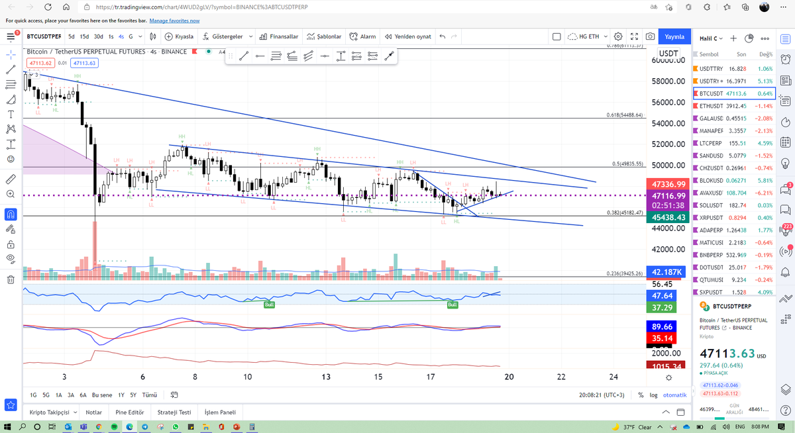Expand Kripto Takipçisi screener dropdown
The width and height of the screenshot is (795, 433).
click(75, 412)
